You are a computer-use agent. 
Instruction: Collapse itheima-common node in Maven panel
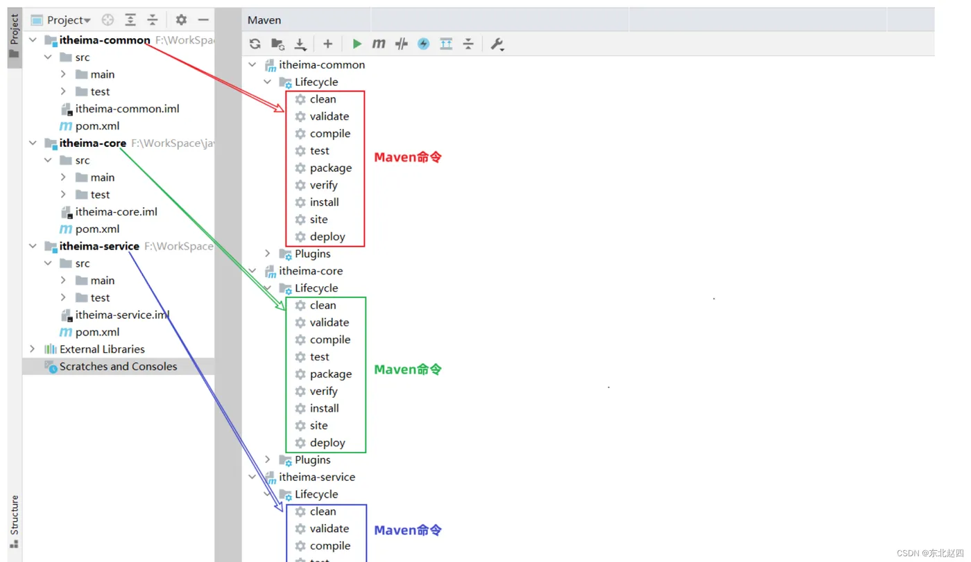pyautogui.click(x=252, y=64)
